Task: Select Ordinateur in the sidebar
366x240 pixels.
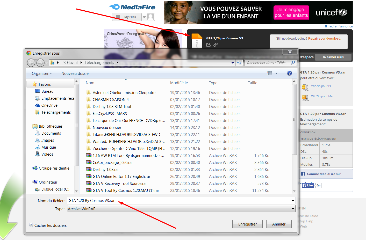Action: point(48,182)
